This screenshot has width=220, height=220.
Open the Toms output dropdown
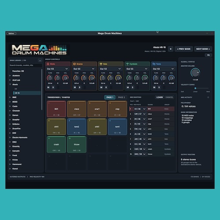click(x=164, y=69)
